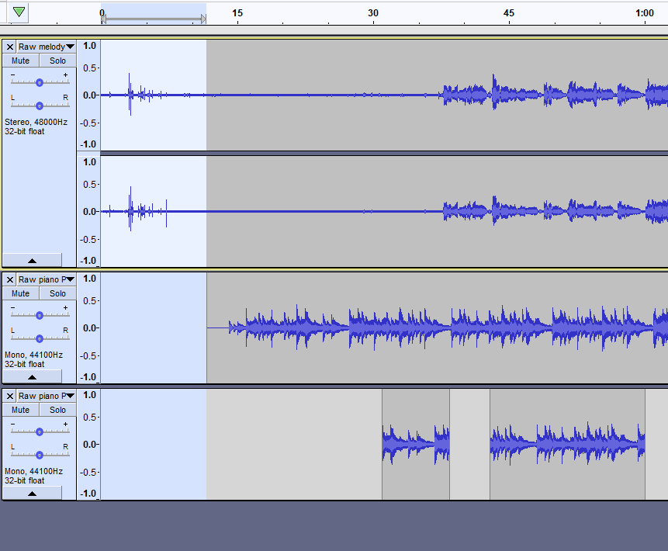Click the middle Raw piano gain slider
Image resolution: width=668 pixels, height=551 pixels.
[40, 315]
